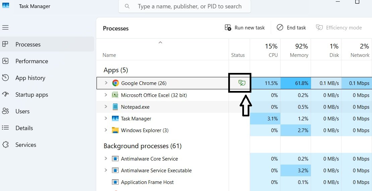Click Antimalware Service Executable's 3.2% memory cell
The image size is (372, 191).
(x=296, y=170)
